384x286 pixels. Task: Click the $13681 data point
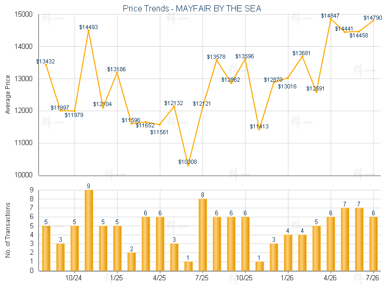(302, 57)
